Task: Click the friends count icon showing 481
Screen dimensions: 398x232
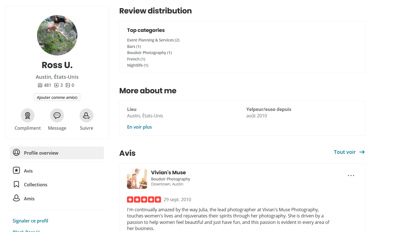Action: click(40, 85)
